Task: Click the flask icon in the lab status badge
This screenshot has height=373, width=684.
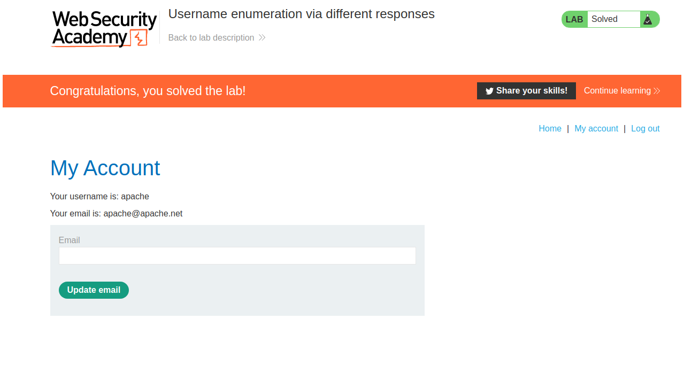Action: [x=648, y=19]
